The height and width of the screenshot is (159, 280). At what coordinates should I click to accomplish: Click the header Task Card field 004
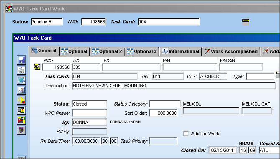pos(168,22)
